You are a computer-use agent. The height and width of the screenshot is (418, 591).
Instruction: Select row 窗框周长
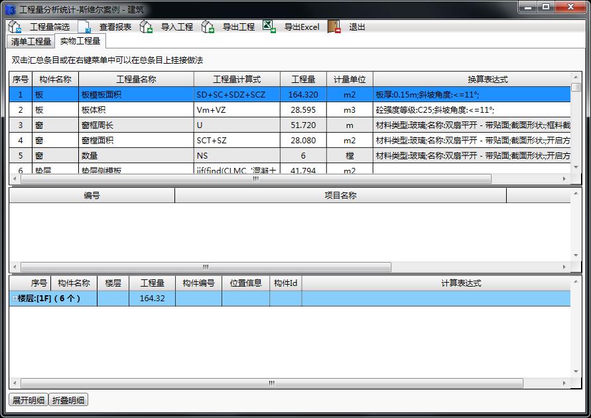[289, 125]
